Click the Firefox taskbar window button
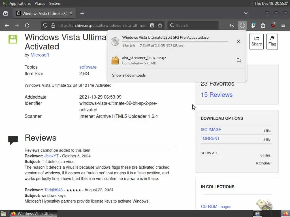 tap(33, 214)
